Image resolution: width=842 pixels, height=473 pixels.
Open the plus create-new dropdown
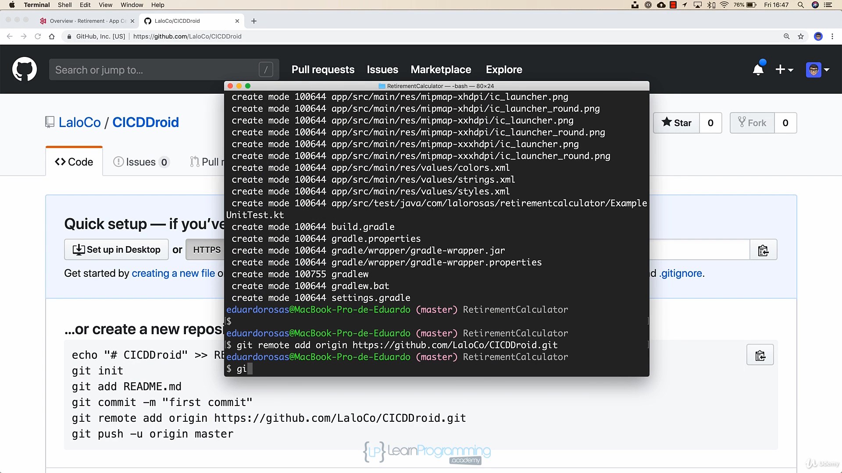[784, 70]
